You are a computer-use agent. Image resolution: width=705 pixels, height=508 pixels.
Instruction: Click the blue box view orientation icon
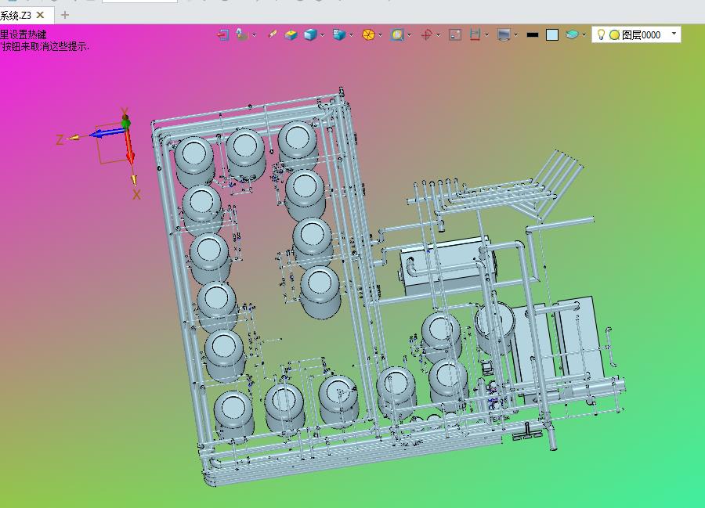339,34
